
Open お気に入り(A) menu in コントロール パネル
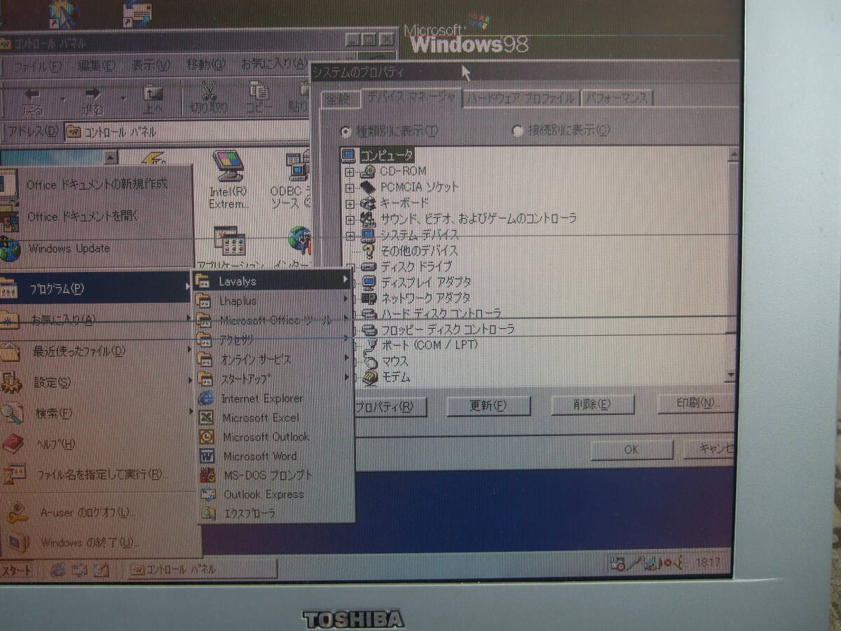click(274, 64)
